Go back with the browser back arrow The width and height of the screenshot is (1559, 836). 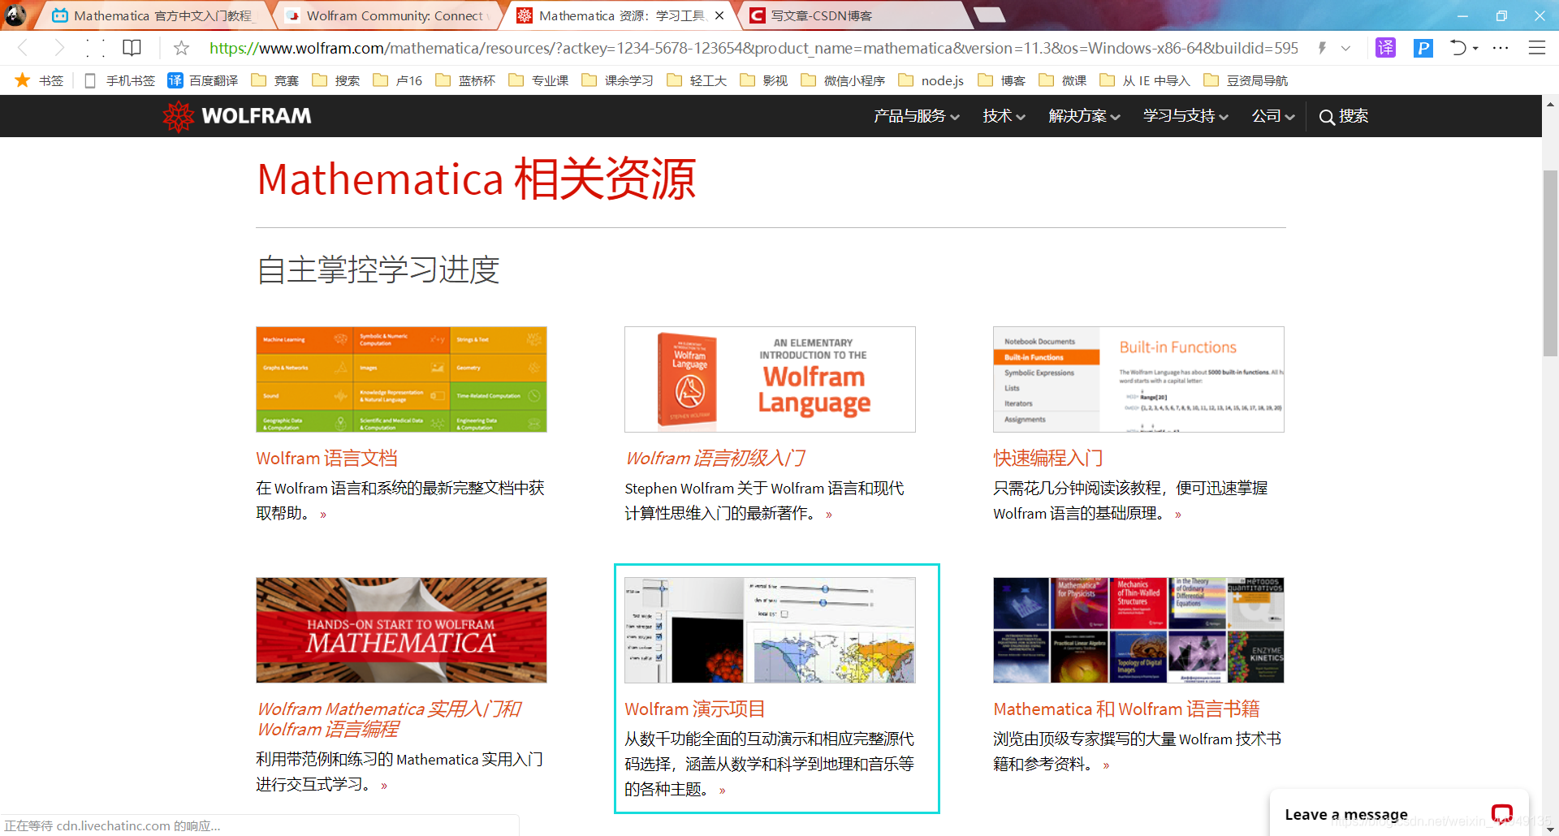tap(23, 48)
